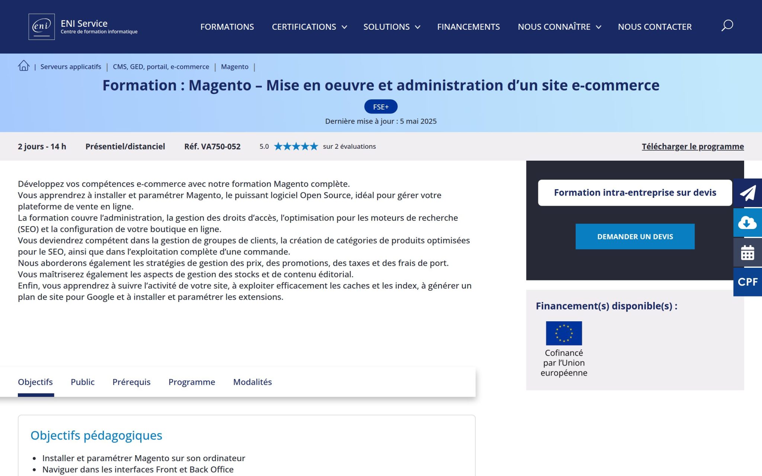Viewport: 762px width, 476px height.
Task: Click the five-star rating
Action: coord(296,146)
